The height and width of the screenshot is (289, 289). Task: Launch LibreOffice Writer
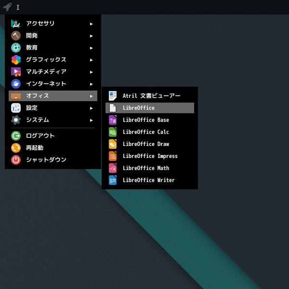point(150,180)
